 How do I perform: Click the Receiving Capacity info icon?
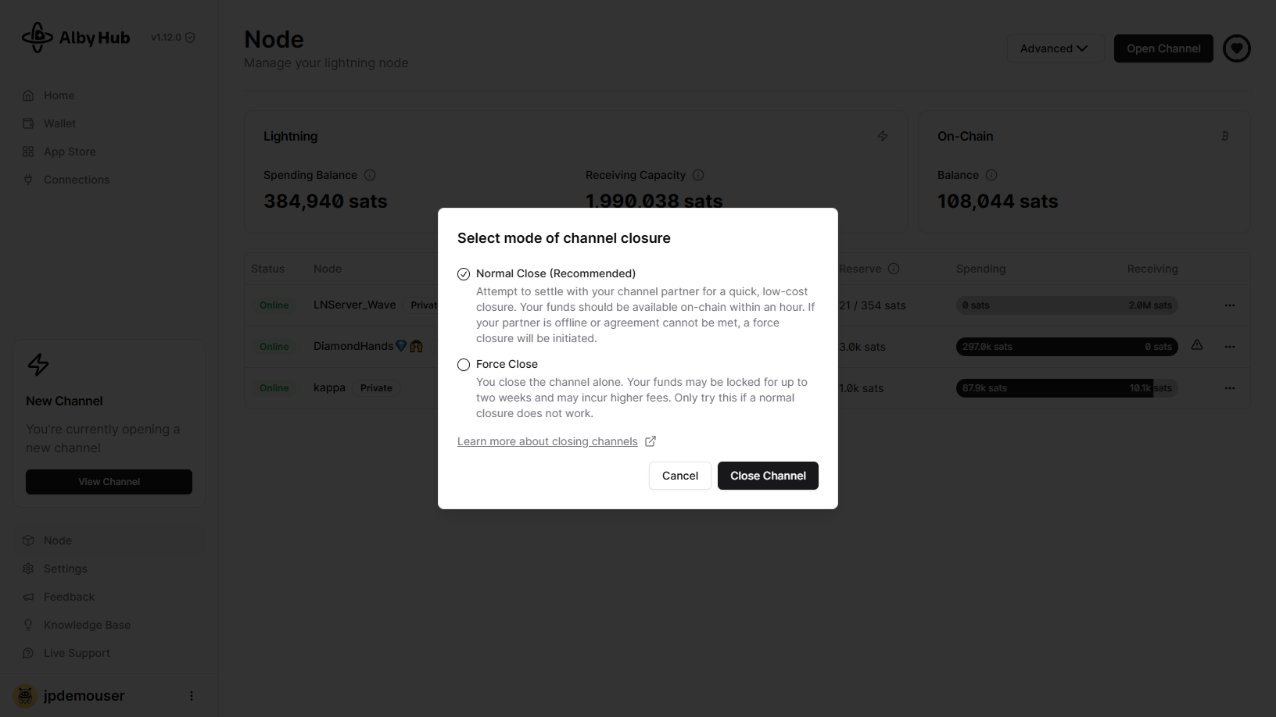point(698,175)
